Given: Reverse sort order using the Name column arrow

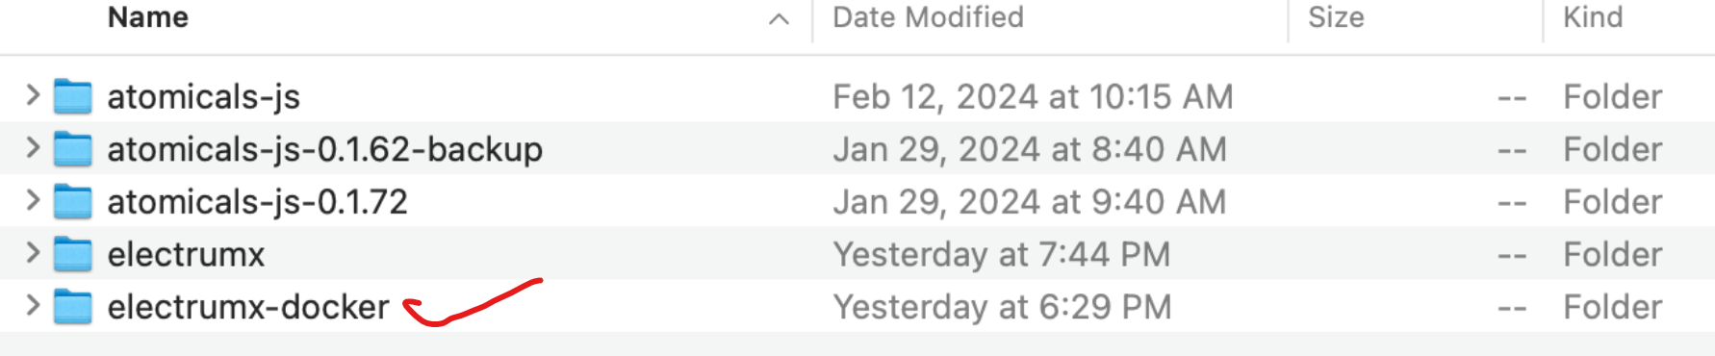Looking at the screenshot, I should pyautogui.click(x=780, y=19).
